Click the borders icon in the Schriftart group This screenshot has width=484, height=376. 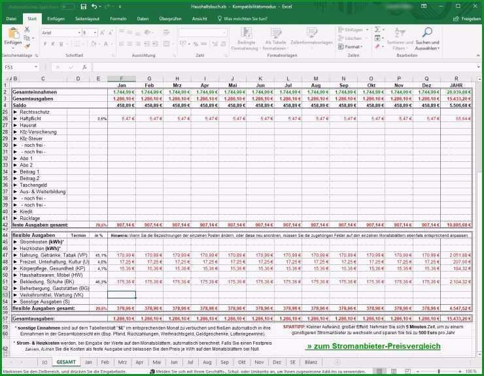tap(77, 44)
